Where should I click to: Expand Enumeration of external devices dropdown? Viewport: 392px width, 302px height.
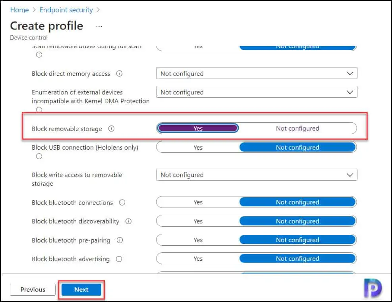257,92
